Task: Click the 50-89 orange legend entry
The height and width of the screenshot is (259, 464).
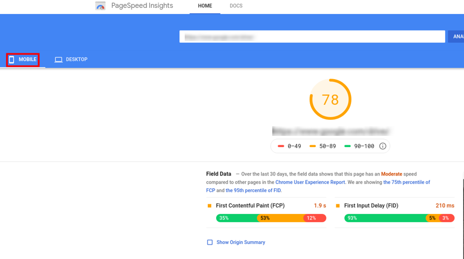Action: (323, 146)
